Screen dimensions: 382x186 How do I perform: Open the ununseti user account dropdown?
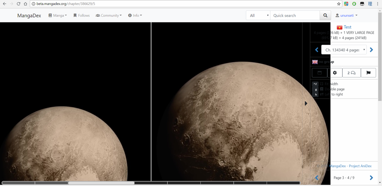[346, 15]
